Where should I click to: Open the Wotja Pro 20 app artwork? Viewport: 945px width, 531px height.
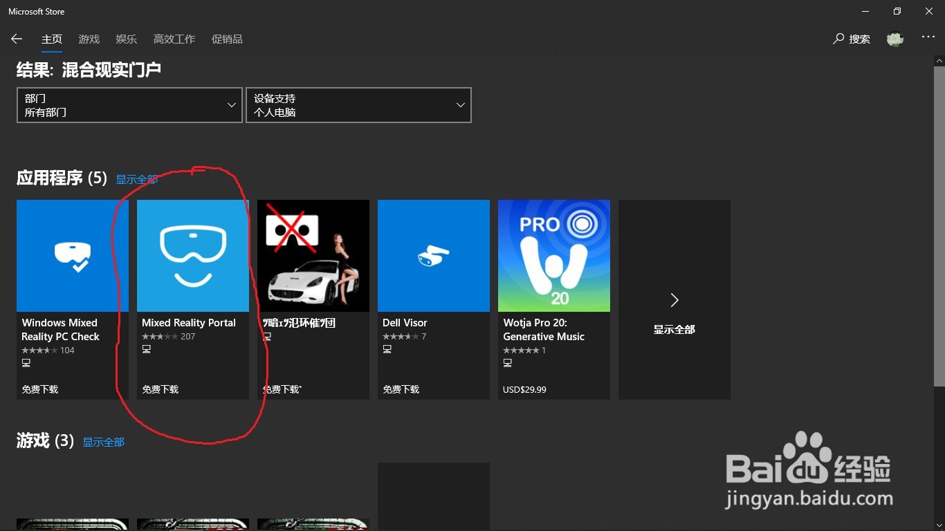coord(554,256)
